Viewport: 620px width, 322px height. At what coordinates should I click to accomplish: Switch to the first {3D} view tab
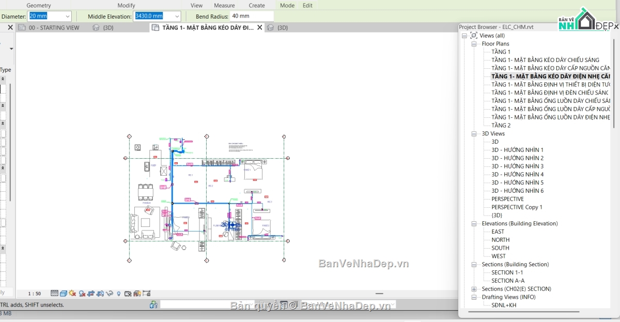tap(108, 27)
